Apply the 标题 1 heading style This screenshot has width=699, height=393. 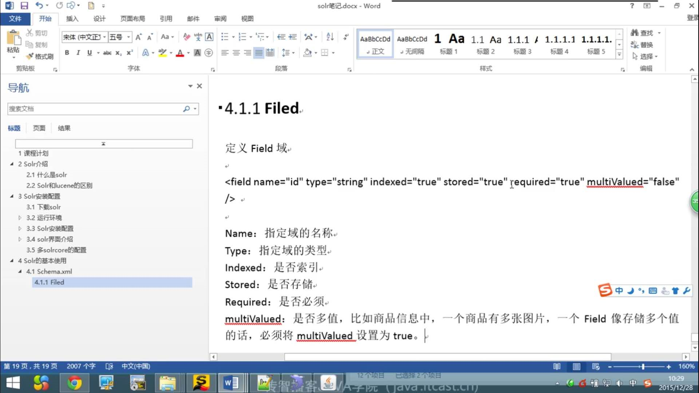click(x=449, y=44)
